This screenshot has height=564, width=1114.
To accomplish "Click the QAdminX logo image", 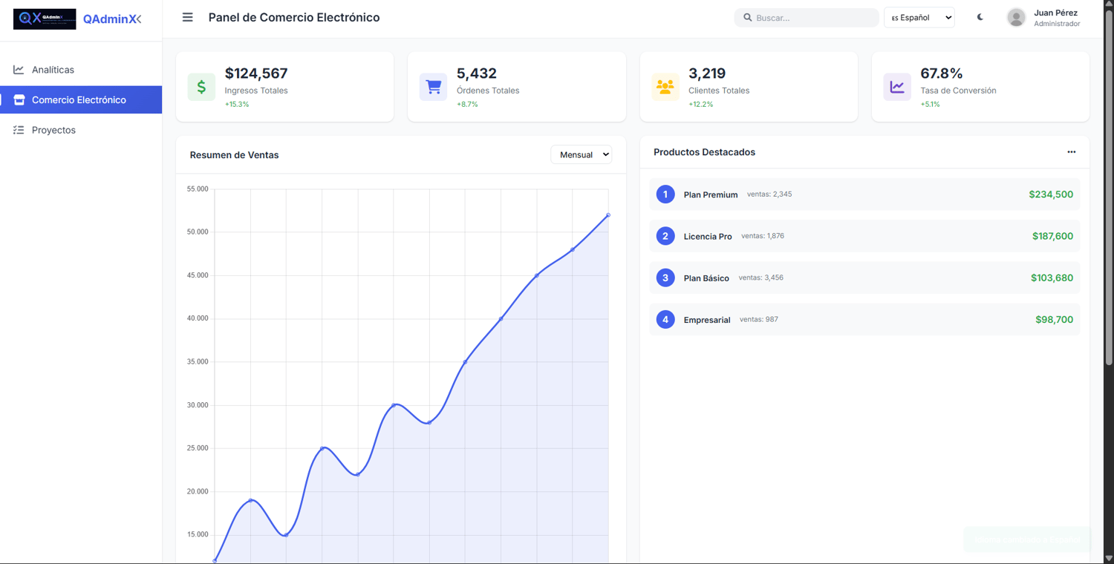I will pyautogui.click(x=45, y=19).
